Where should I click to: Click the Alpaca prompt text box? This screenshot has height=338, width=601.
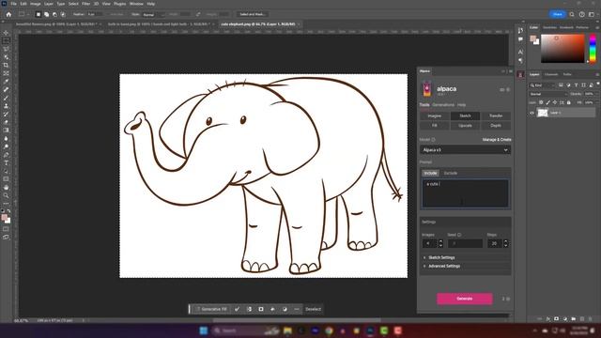(x=466, y=193)
